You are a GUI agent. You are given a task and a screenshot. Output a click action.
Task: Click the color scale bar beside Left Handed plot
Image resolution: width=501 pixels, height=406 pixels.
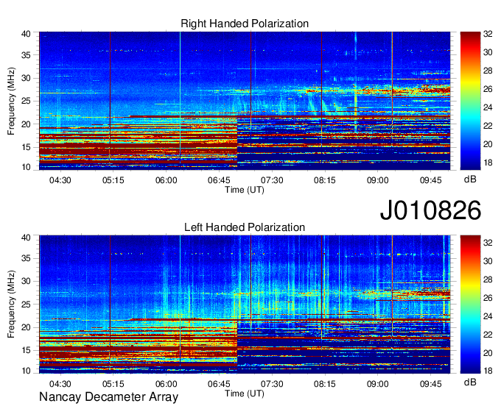click(470, 304)
